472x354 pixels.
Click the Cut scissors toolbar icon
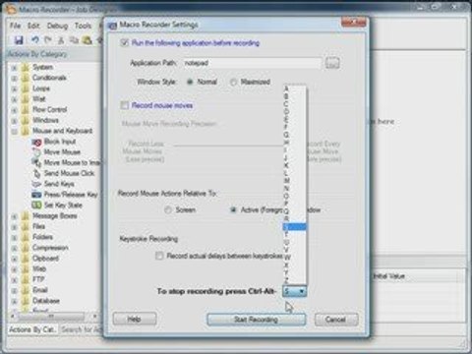(61, 40)
